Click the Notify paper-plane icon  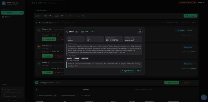click(x=39, y=64)
